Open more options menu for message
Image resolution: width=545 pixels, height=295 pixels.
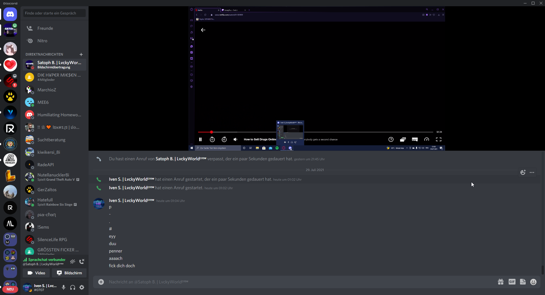[532, 172]
